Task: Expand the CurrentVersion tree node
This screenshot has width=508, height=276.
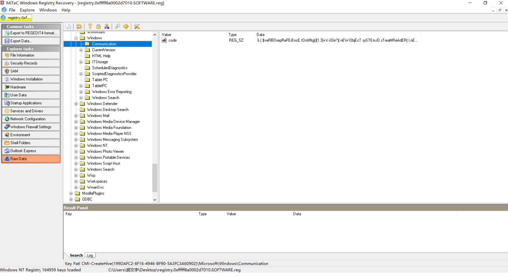Action: (x=81, y=50)
